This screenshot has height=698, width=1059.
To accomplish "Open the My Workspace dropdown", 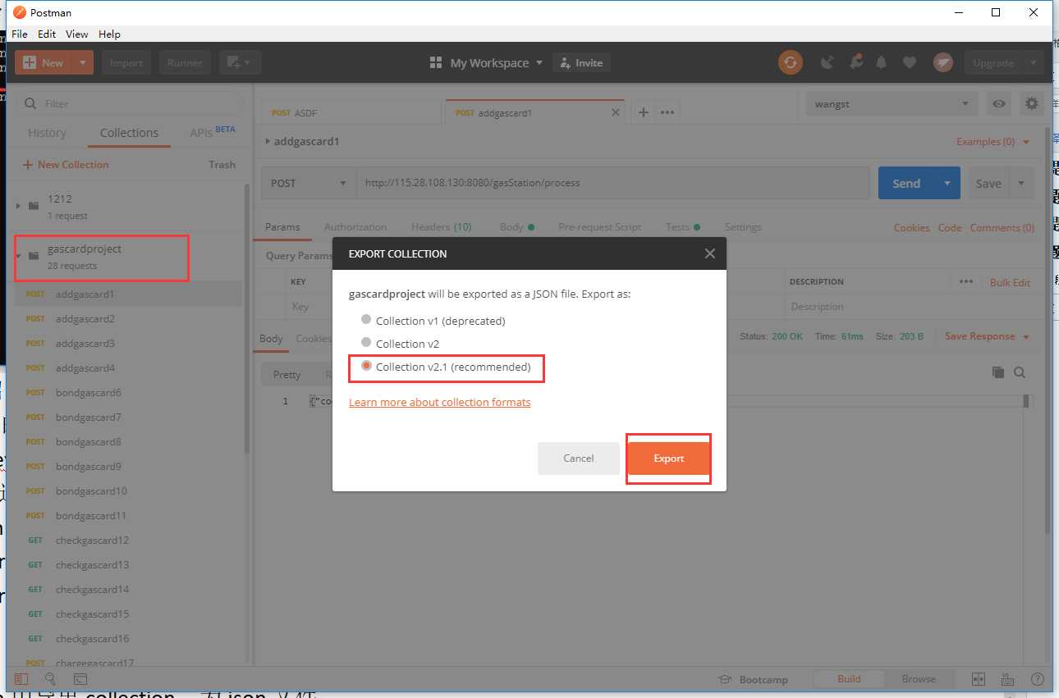I will [487, 62].
